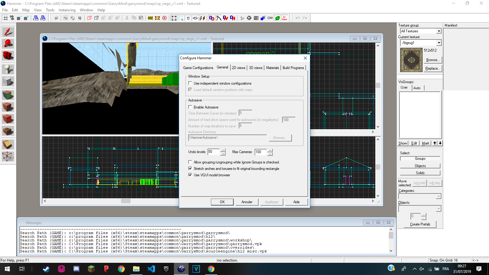The image size is (489, 275).
Task: Click OK in Configure Hammer dialog
Action: (x=222, y=202)
